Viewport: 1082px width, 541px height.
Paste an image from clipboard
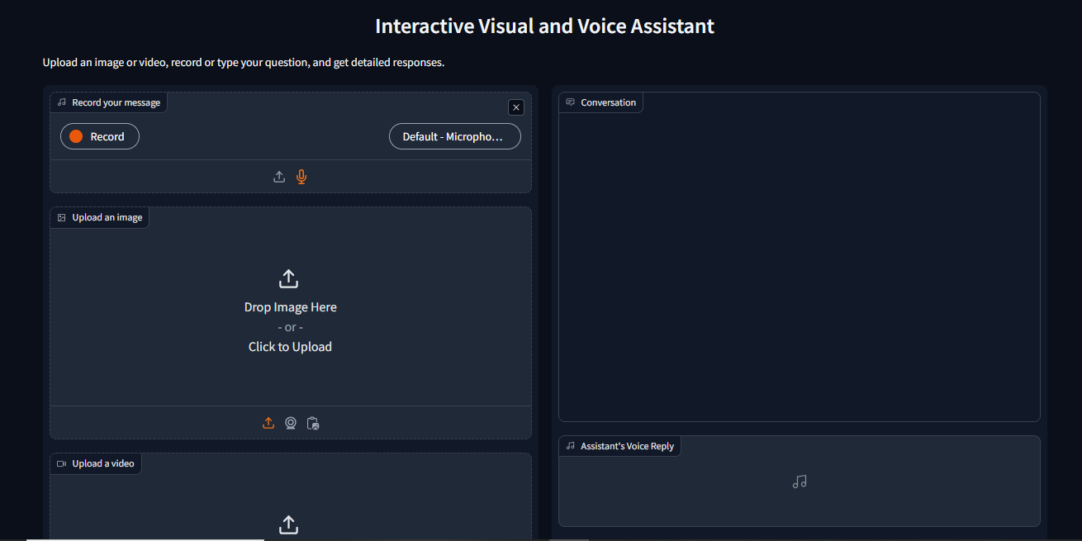coord(313,422)
